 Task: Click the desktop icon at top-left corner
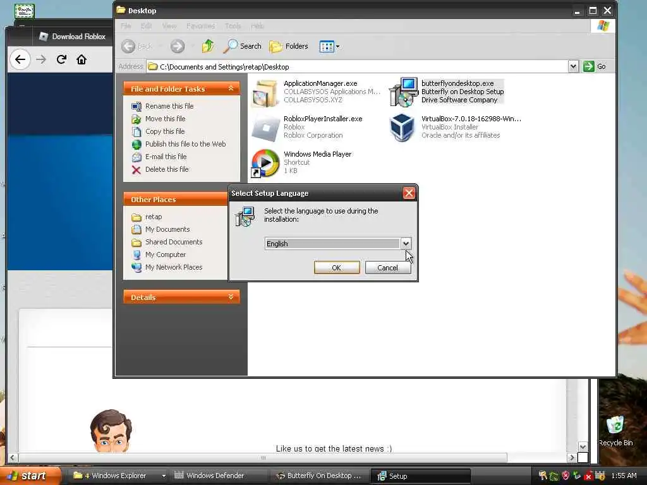[x=24, y=11]
